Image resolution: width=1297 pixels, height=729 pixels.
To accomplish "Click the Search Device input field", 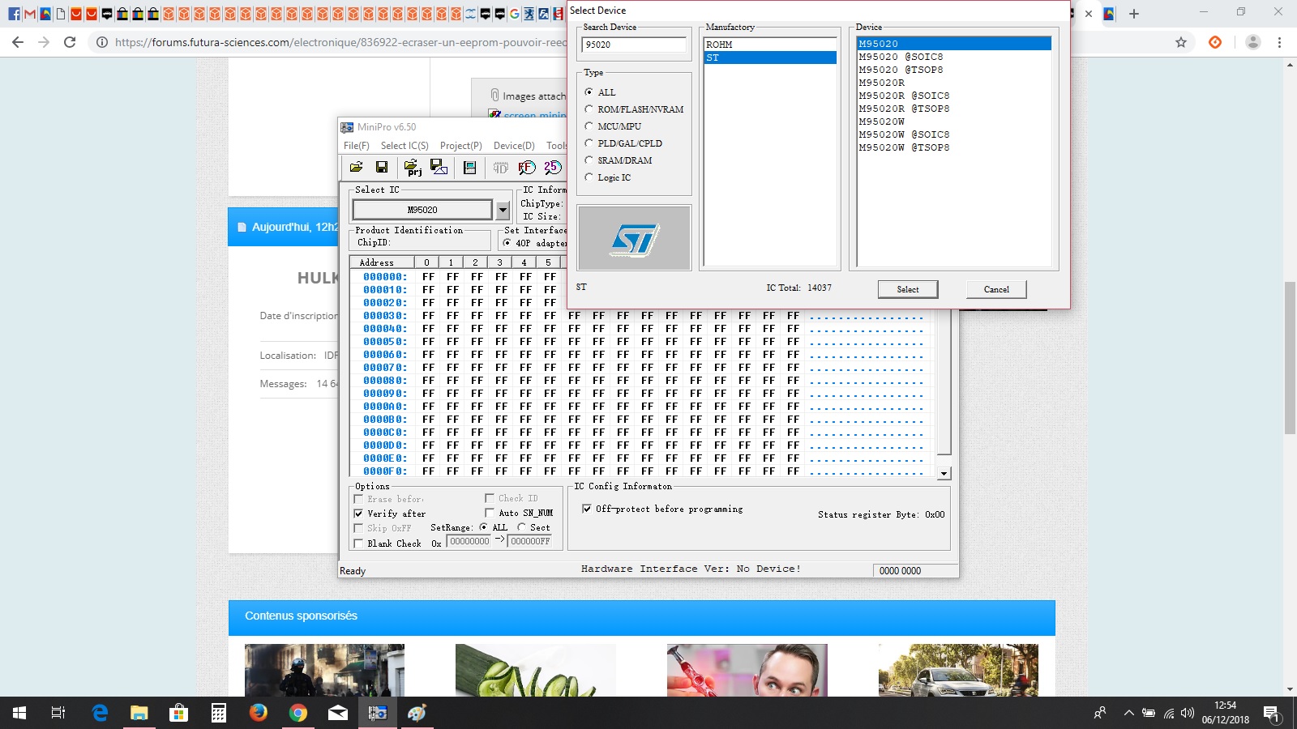I will 633,45.
